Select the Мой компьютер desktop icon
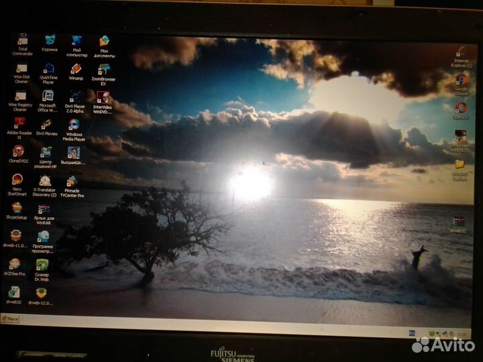The width and height of the screenshot is (483, 362). [x=76, y=46]
